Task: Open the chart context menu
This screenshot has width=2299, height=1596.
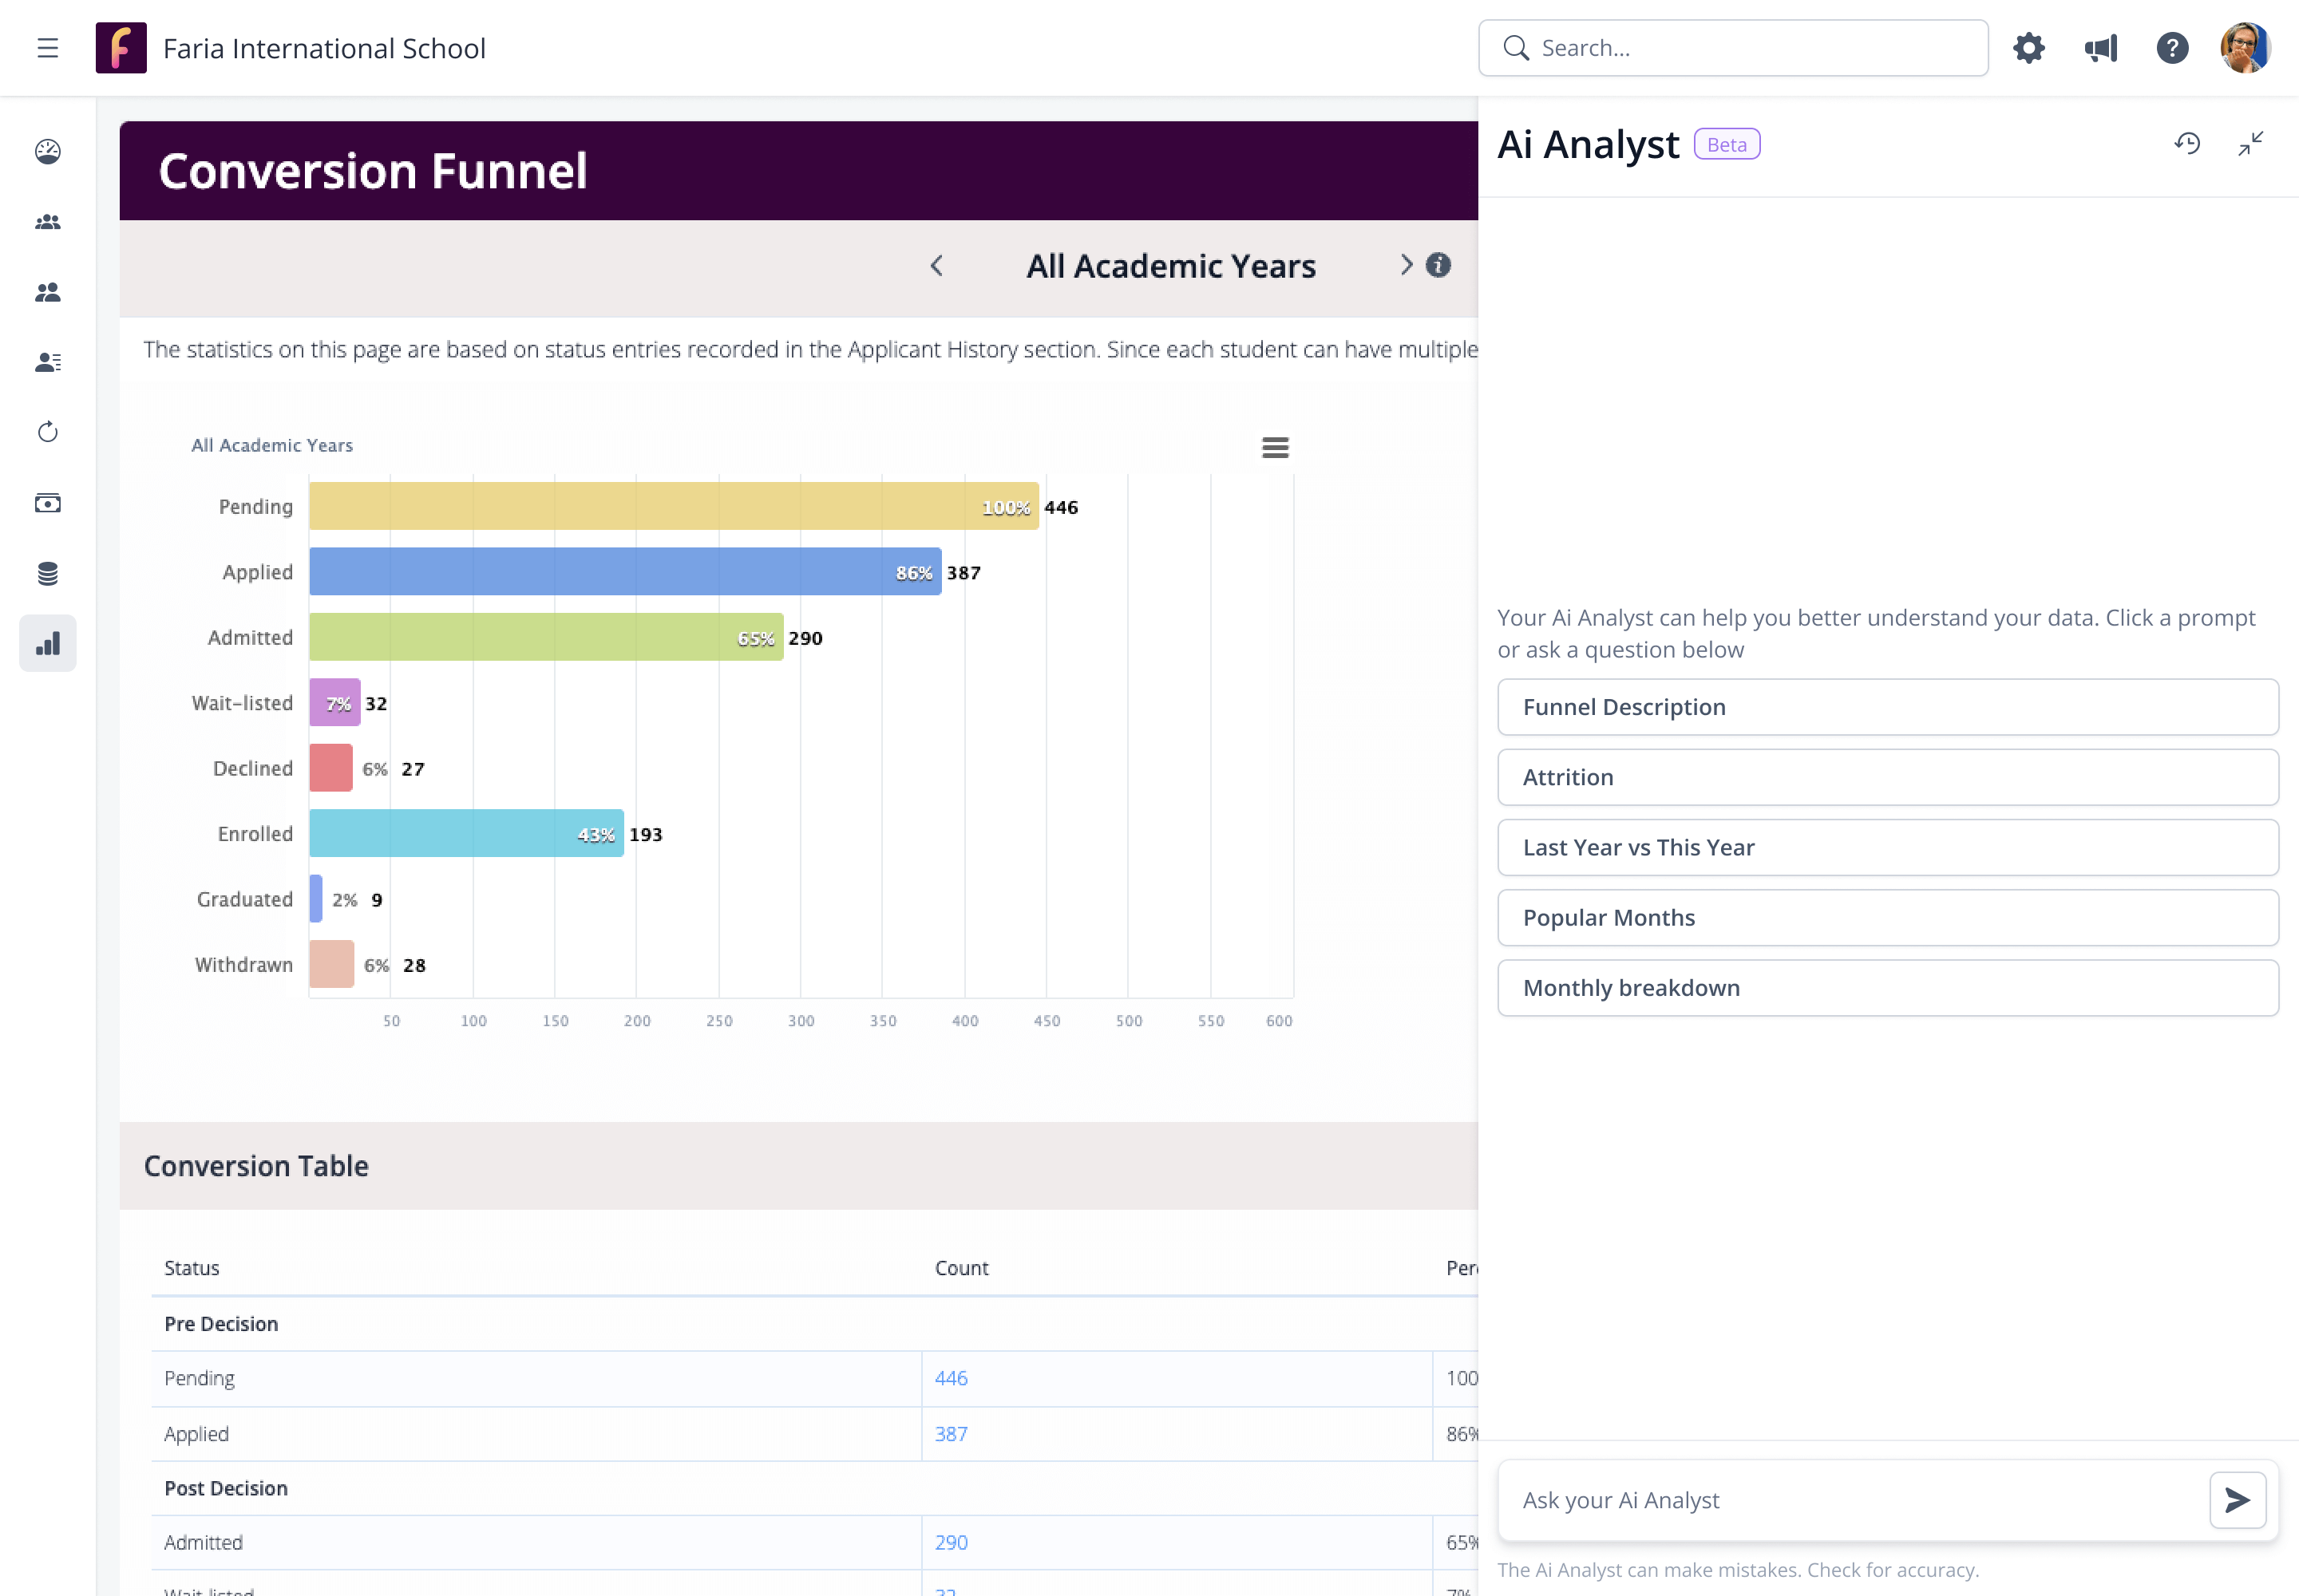Action: 1275,447
